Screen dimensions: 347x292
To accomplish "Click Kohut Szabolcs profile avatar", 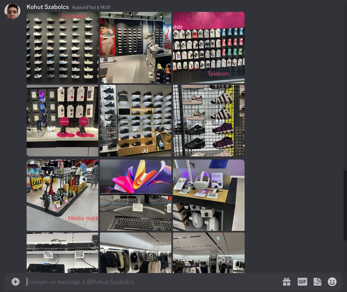I will coord(12,11).
